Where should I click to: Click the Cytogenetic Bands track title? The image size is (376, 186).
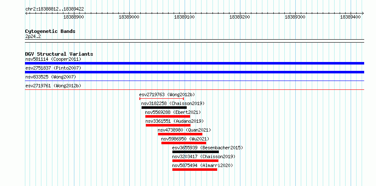pos(50,31)
